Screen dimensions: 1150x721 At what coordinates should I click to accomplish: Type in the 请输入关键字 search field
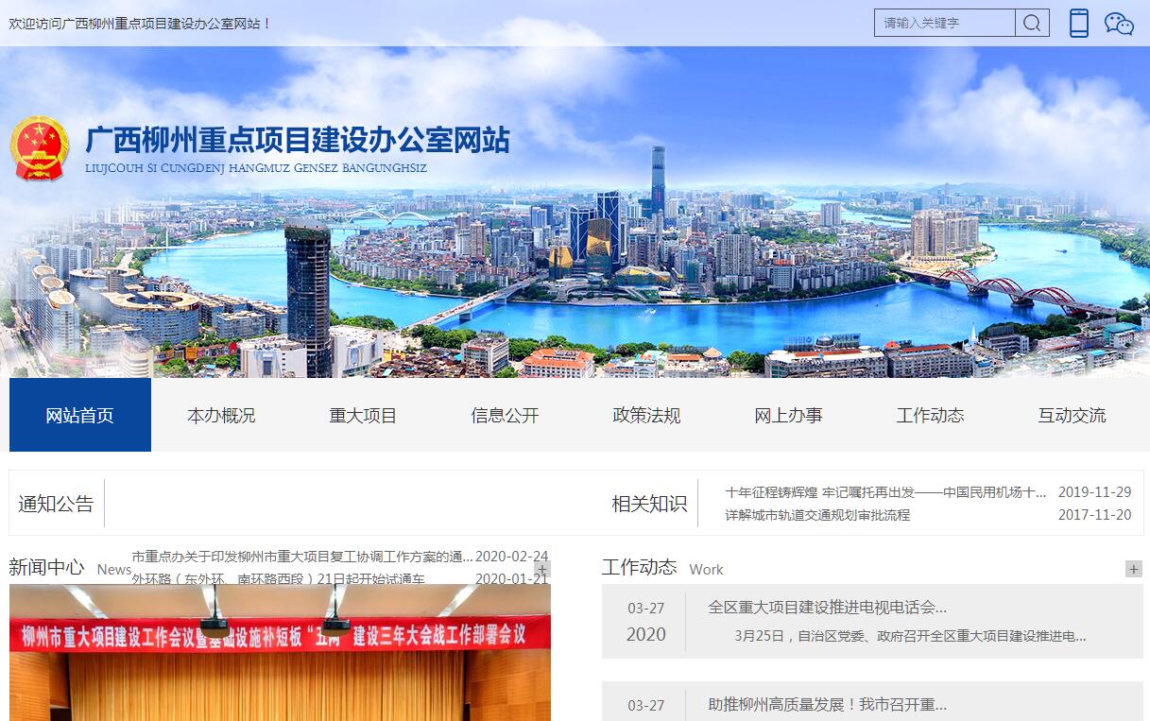tap(944, 23)
